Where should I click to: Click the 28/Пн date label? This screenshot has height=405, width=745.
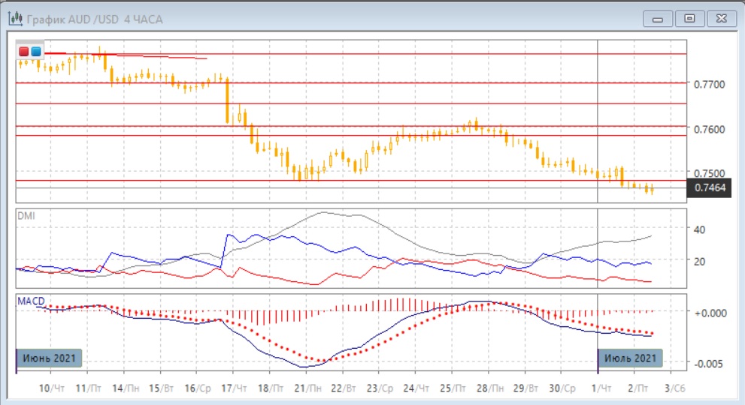[x=490, y=388]
